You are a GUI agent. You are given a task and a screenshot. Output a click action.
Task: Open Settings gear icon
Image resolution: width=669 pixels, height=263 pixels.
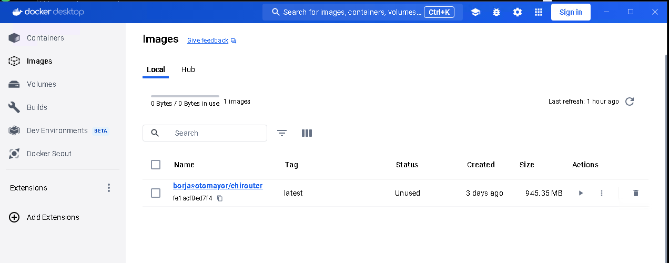(x=518, y=12)
